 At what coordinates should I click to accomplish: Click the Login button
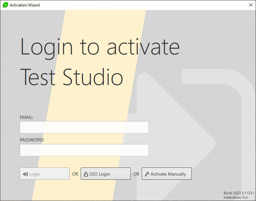[x=44, y=174]
